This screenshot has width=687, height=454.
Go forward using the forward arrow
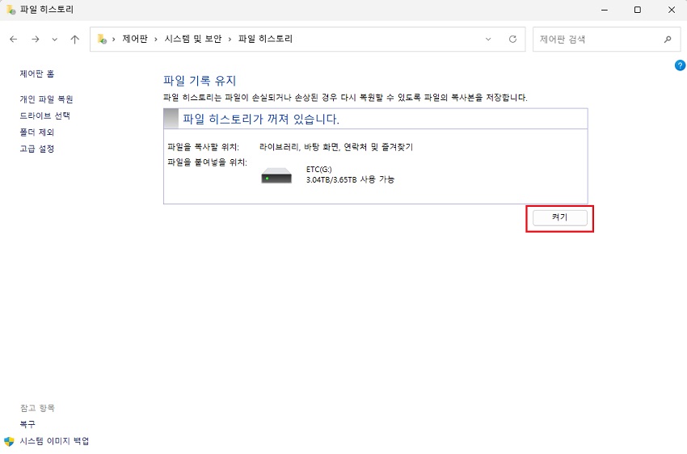coord(36,40)
